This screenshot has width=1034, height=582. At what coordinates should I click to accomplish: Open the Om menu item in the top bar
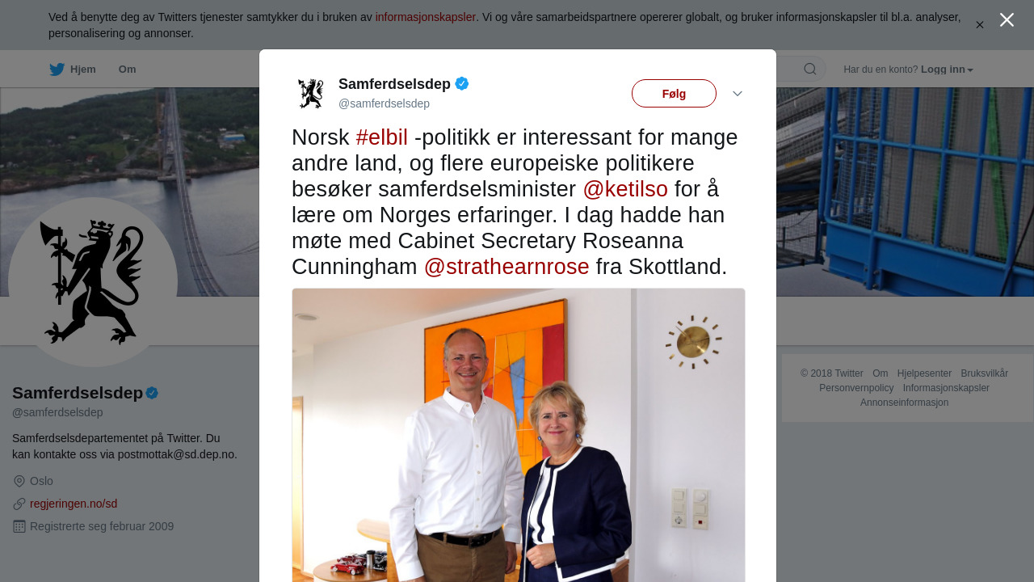coord(128,70)
